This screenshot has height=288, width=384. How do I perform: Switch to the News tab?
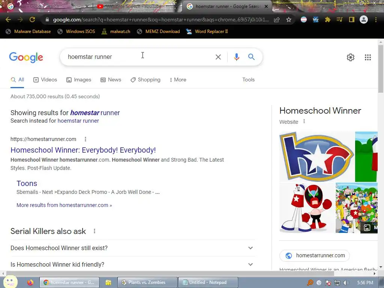tap(111, 79)
